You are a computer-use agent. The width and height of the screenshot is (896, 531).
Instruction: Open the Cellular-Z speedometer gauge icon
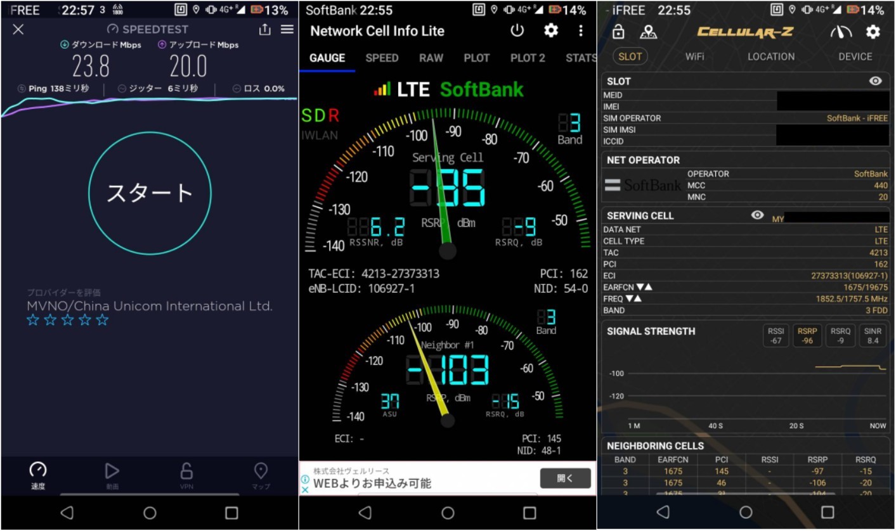pyautogui.click(x=841, y=32)
